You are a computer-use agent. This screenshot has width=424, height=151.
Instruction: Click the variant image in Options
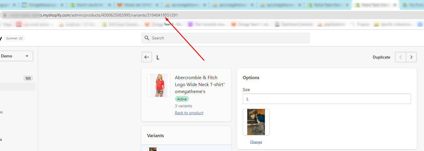coord(256,122)
